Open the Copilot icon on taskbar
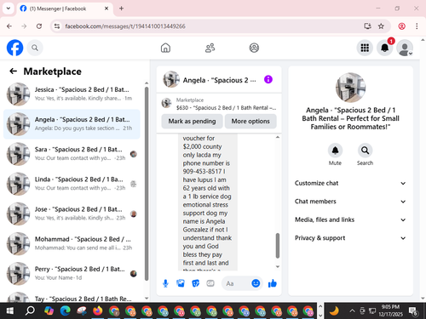This screenshot has height=319, width=426. [49, 310]
